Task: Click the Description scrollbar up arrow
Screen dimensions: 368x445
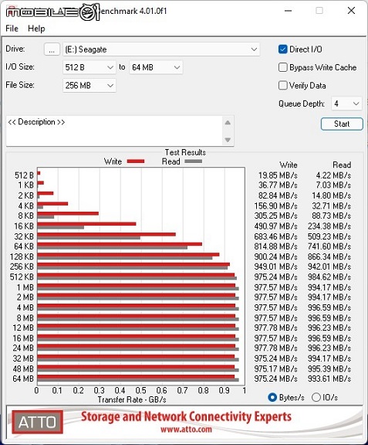Action: coord(228,123)
